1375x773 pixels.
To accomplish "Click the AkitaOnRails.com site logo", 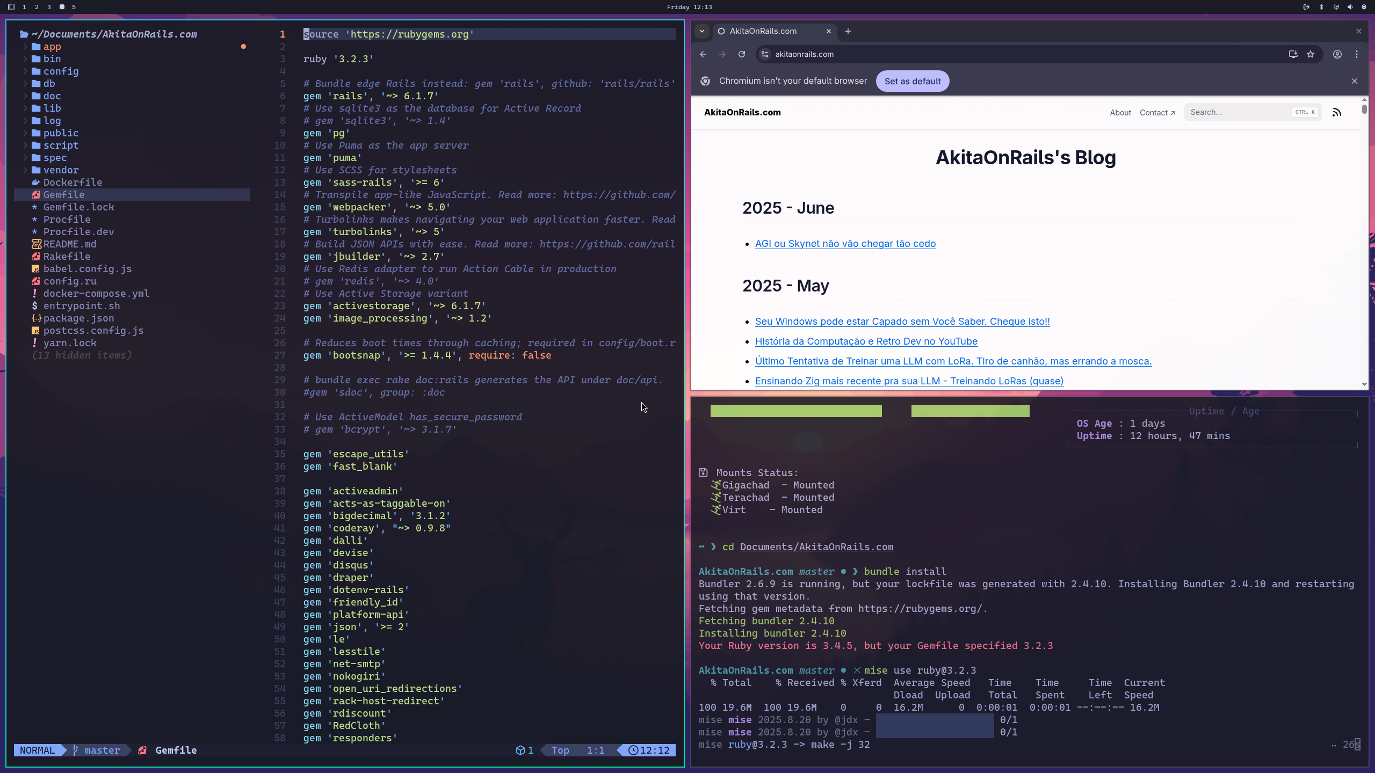I will tap(742, 112).
